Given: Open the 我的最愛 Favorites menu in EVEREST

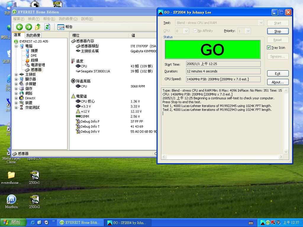Looking at the screenshot, I should (68, 19).
